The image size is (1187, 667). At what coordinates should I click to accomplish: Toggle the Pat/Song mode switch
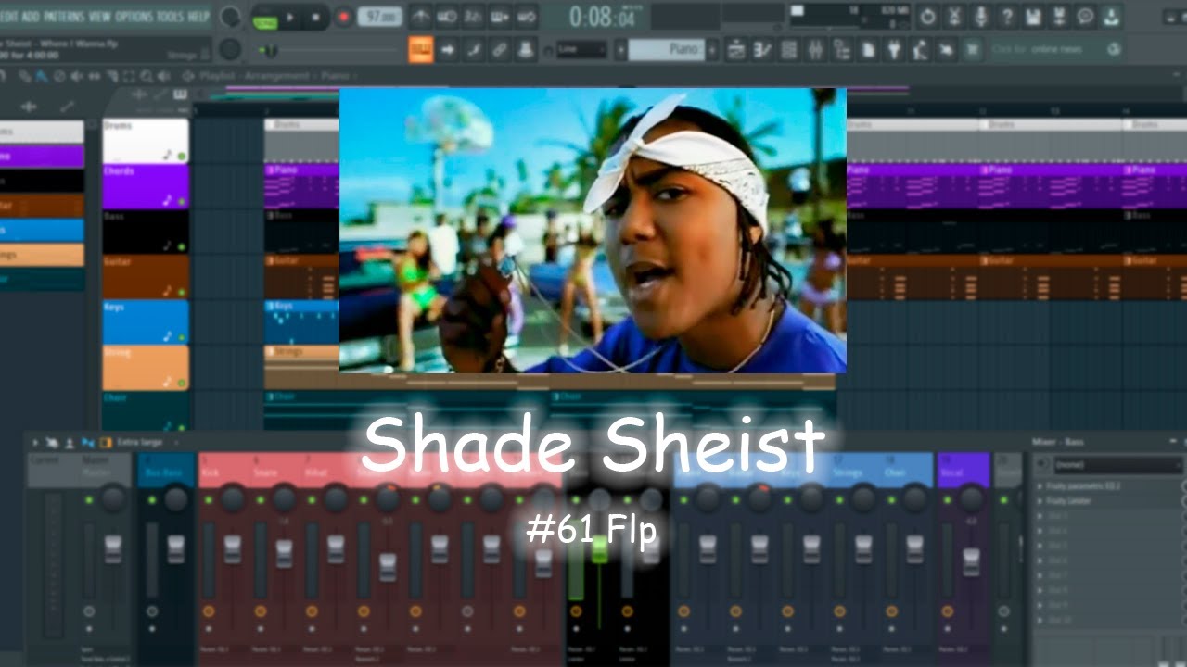pyautogui.click(x=264, y=17)
